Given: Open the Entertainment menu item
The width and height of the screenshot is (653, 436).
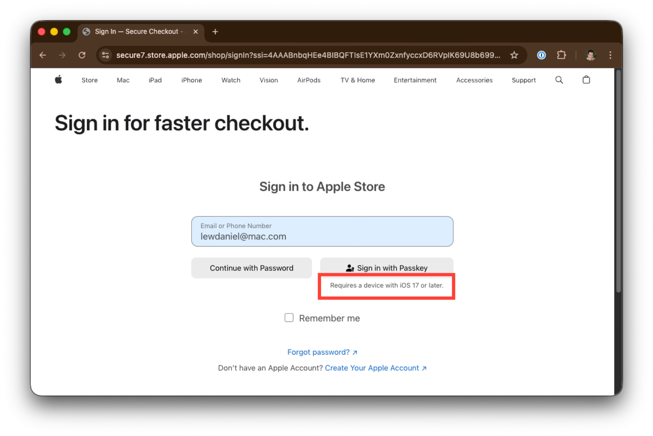Looking at the screenshot, I should tap(415, 80).
